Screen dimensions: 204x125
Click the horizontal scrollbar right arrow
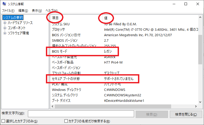196,106
